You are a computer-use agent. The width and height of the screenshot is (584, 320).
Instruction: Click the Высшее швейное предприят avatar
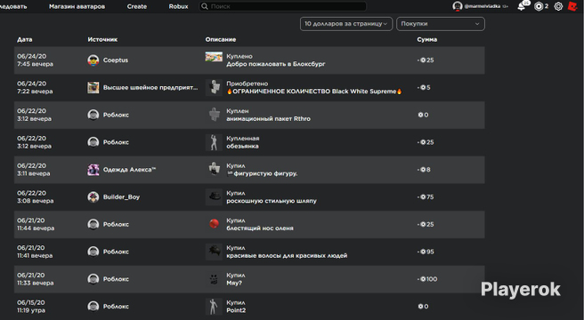(x=93, y=87)
